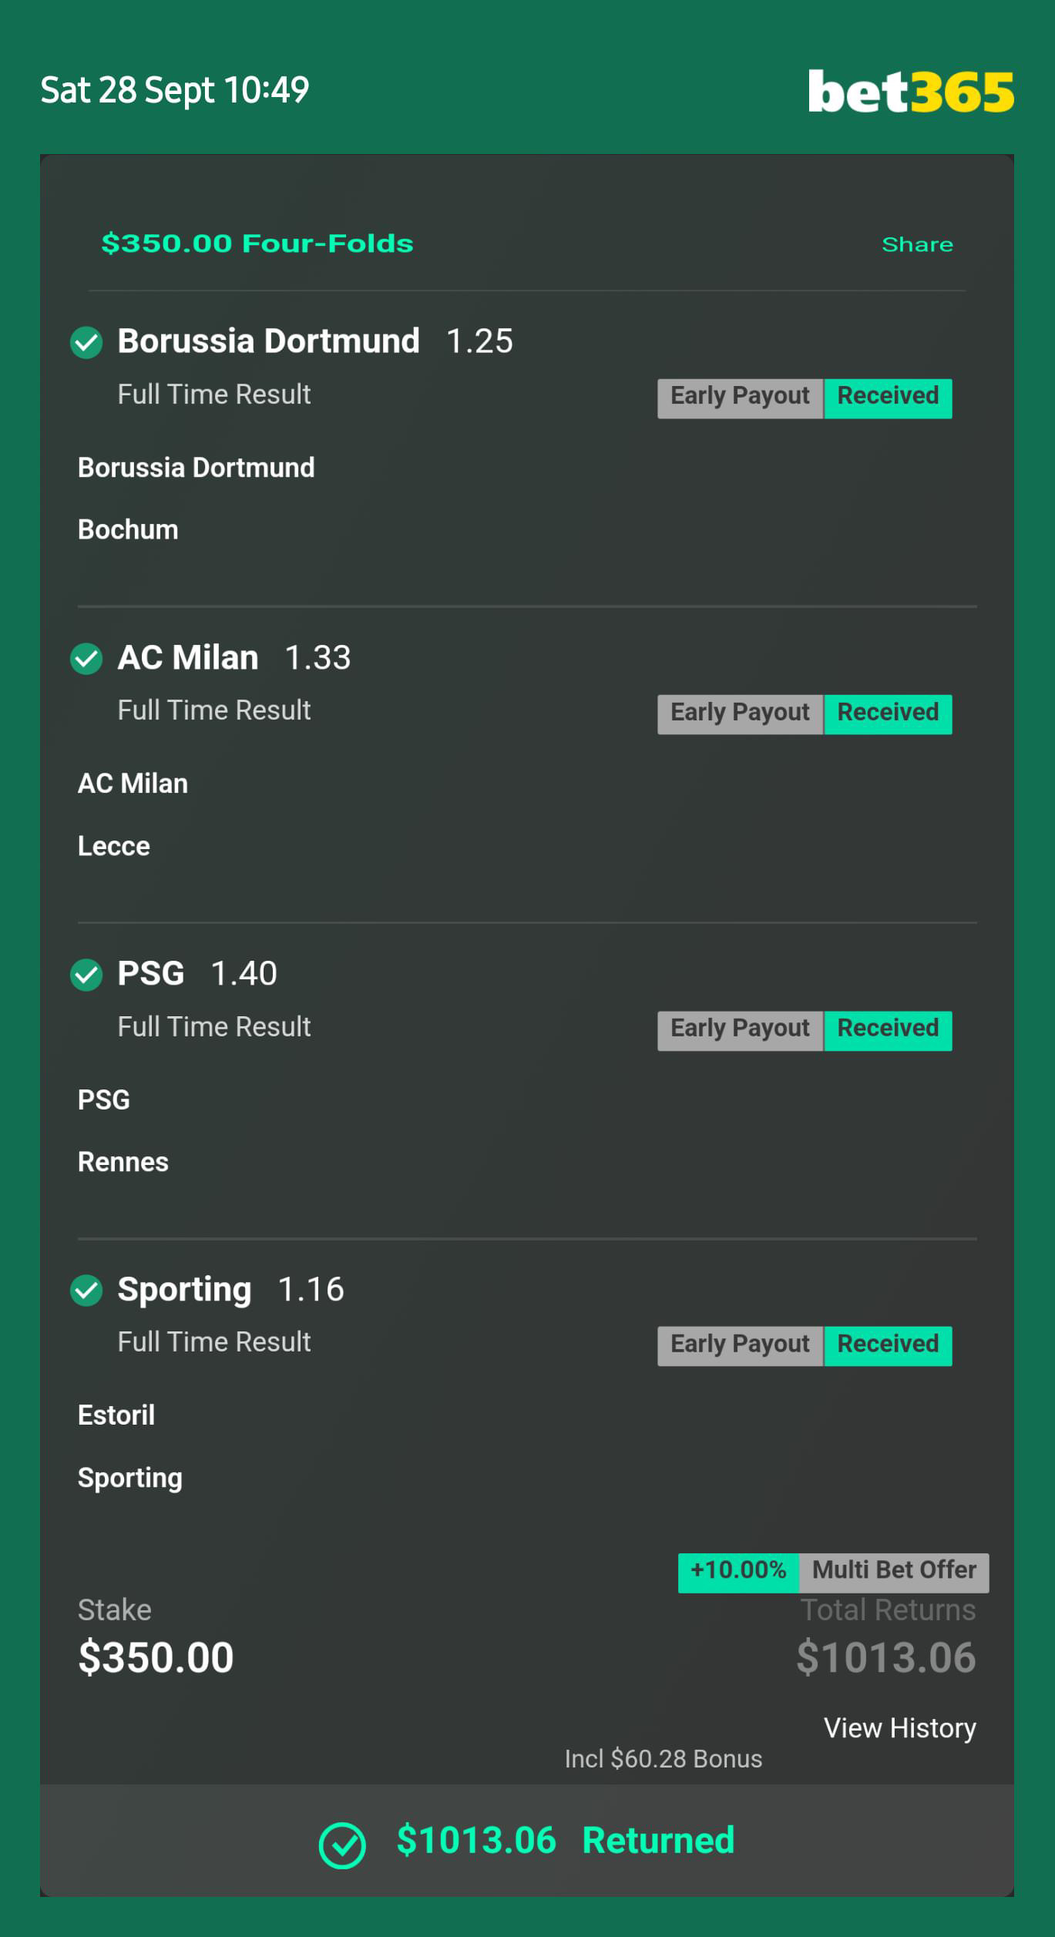
Task: Click the bet365 logo
Action: [910, 92]
